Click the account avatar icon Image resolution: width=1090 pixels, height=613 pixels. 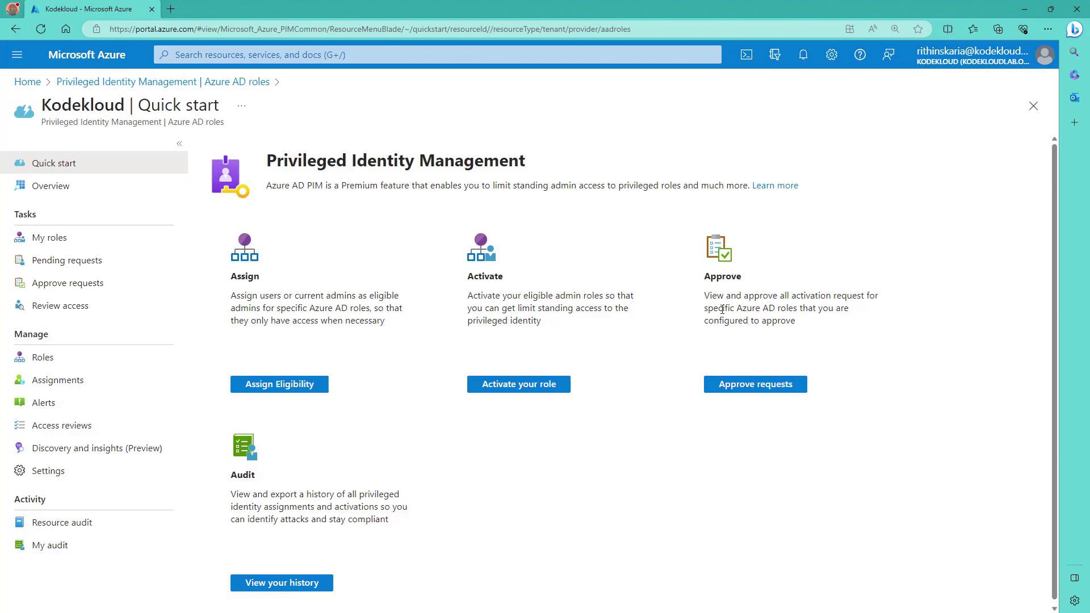1045,55
